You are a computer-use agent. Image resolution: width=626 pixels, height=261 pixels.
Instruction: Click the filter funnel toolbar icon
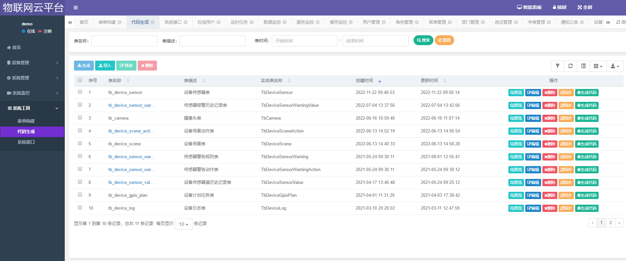point(558,66)
